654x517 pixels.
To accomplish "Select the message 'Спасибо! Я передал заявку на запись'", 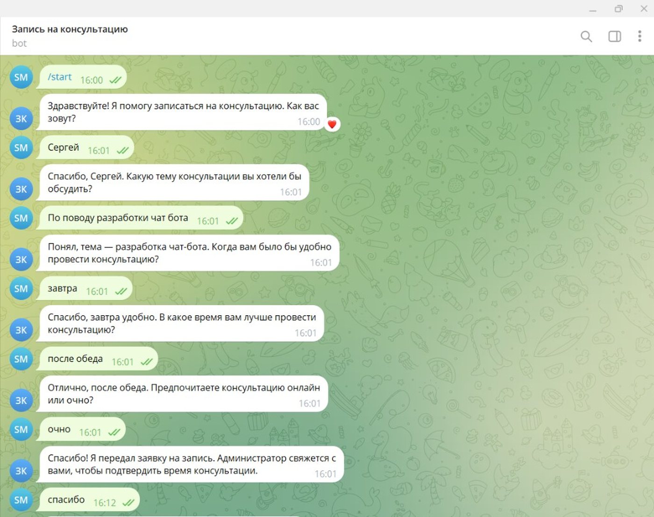I will tap(191, 465).
